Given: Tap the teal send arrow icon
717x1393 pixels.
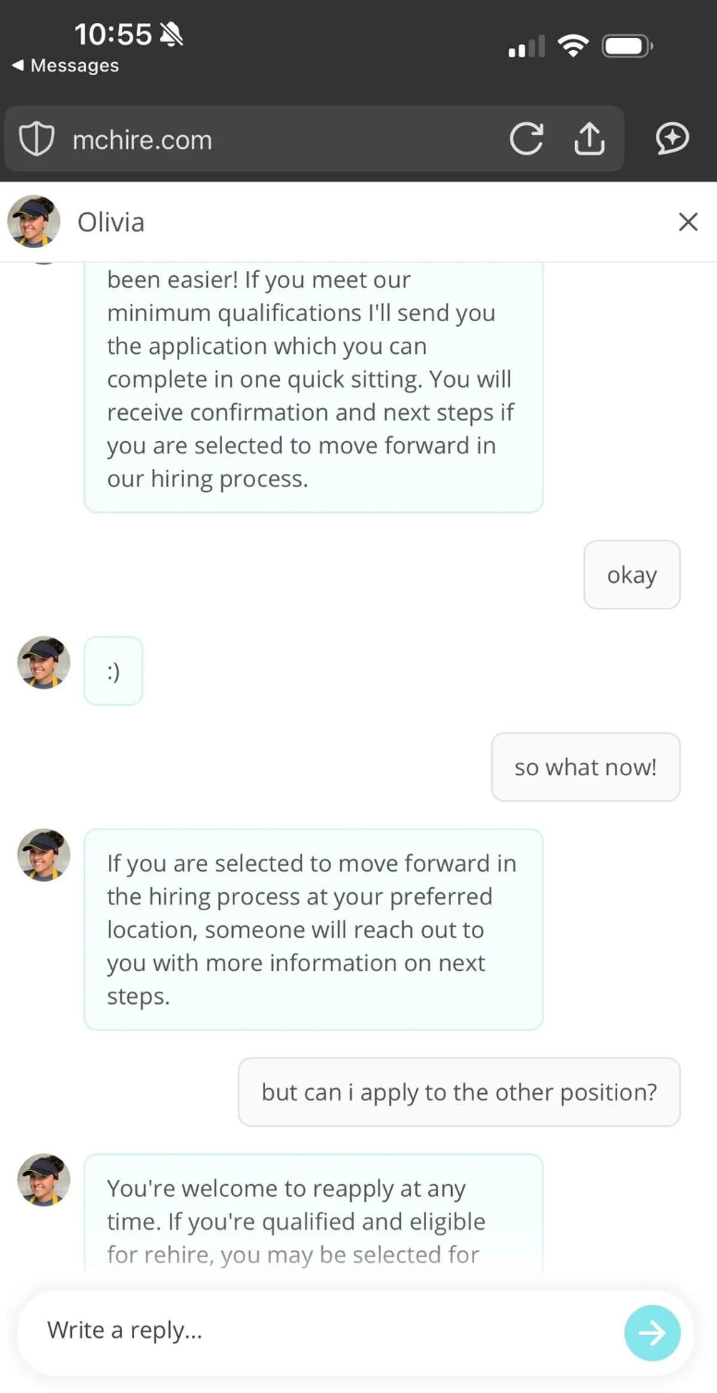Looking at the screenshot, I should (x=652, y=1332).
